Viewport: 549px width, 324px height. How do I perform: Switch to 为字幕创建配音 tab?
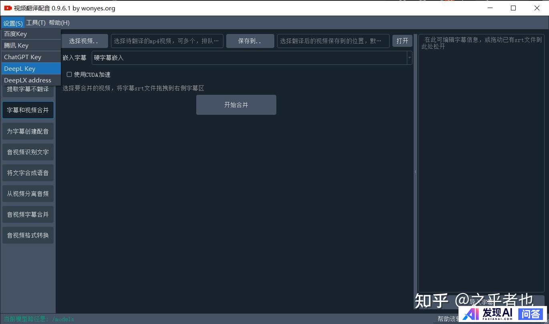(28, 131)
